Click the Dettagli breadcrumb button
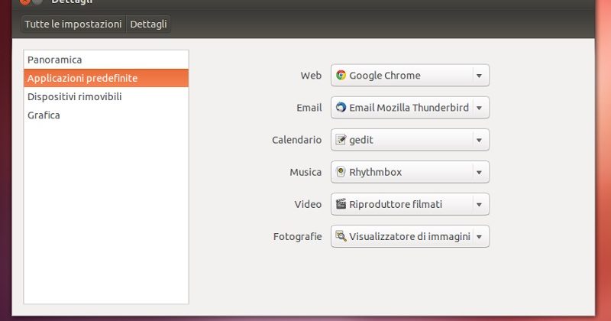611x321 pixels. coord(148,24)
